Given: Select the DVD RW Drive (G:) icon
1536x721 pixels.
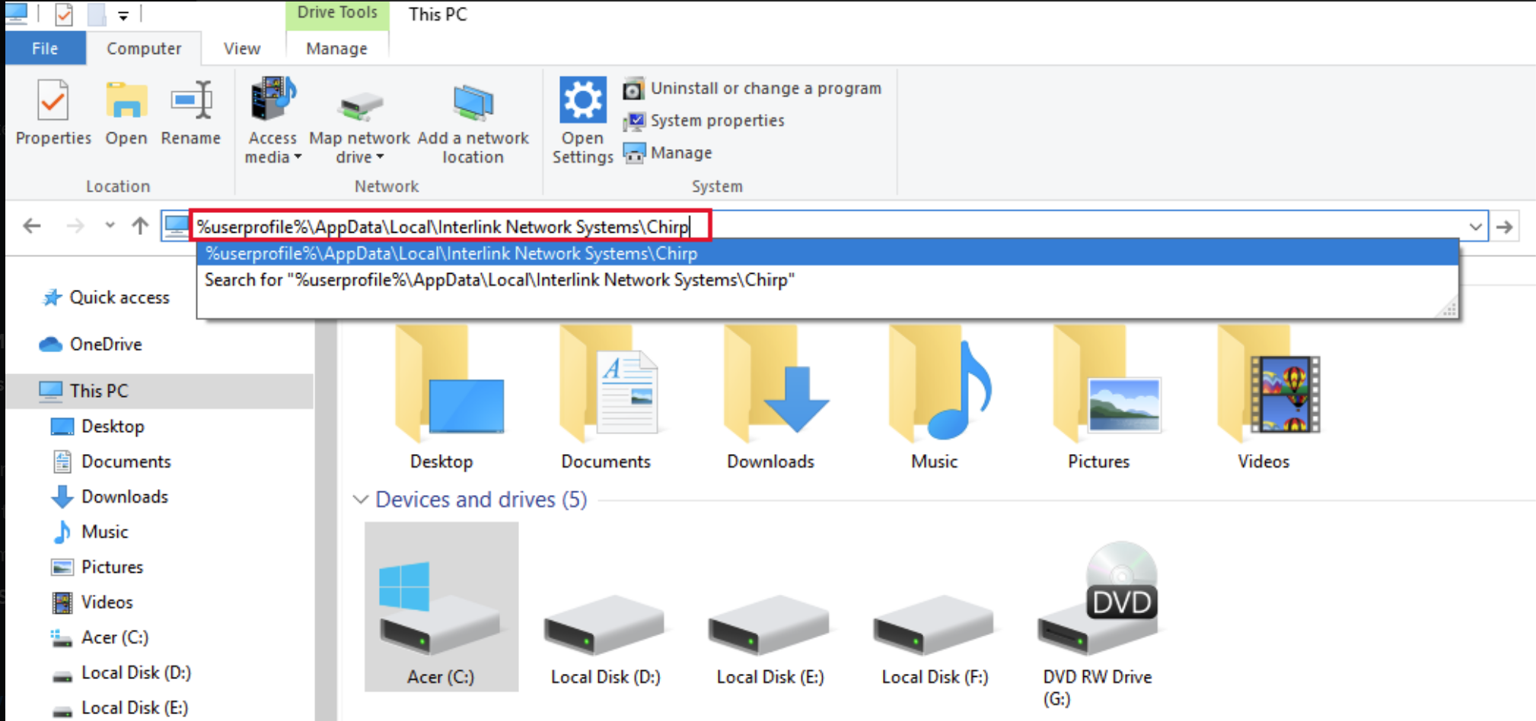Looking at the screenshot, I should tap(1098, 599).
